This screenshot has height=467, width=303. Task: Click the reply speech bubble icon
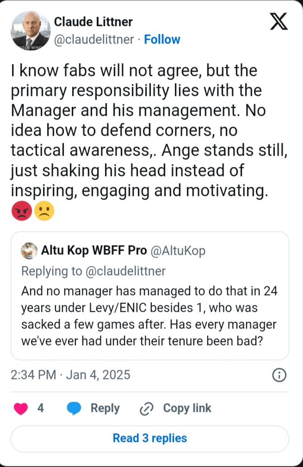click(74, 408)
